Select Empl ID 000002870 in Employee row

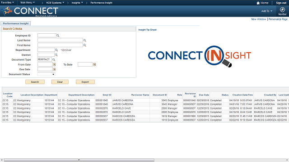coord(102,112)
